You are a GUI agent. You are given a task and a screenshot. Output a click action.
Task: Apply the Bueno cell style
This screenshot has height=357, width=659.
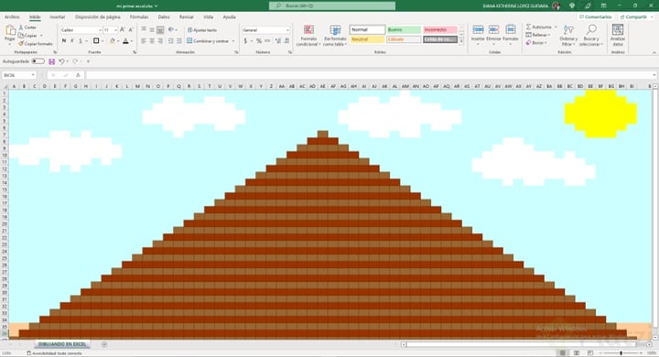(404, 30)
